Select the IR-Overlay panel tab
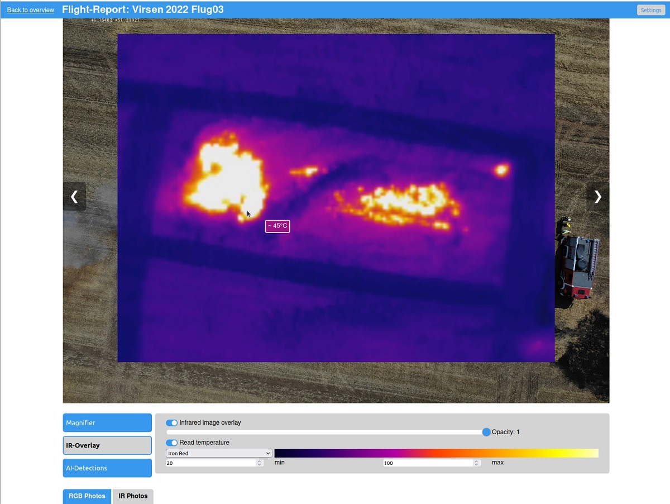This screenshot has width=670, height=504. click(x=107, y=445)
